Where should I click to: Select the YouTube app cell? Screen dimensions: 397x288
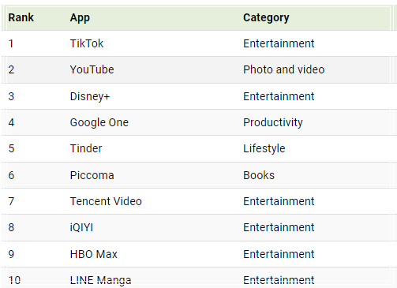click(x=92, y=69)
